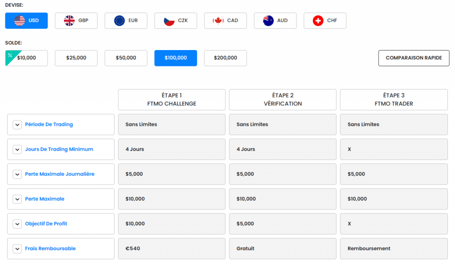This screenshot has width=455, height=264.
Task: Click the Étape 3 FTMO Trader header
Action: (394, 100)
